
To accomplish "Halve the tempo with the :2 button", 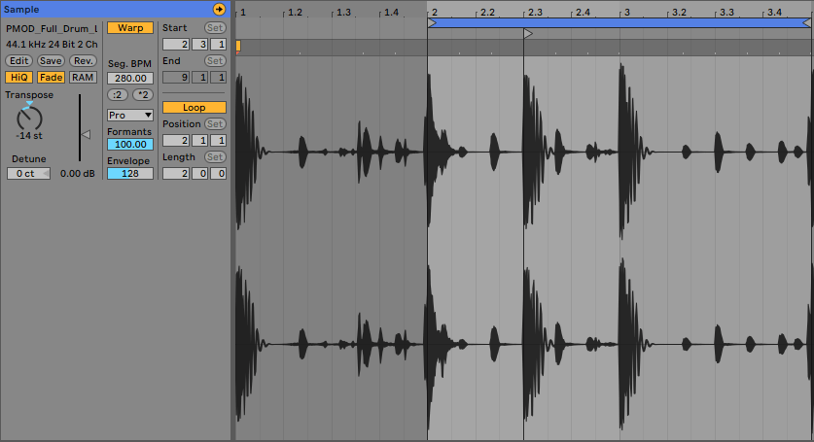I will pyautogui.click(x=117, y=95).
